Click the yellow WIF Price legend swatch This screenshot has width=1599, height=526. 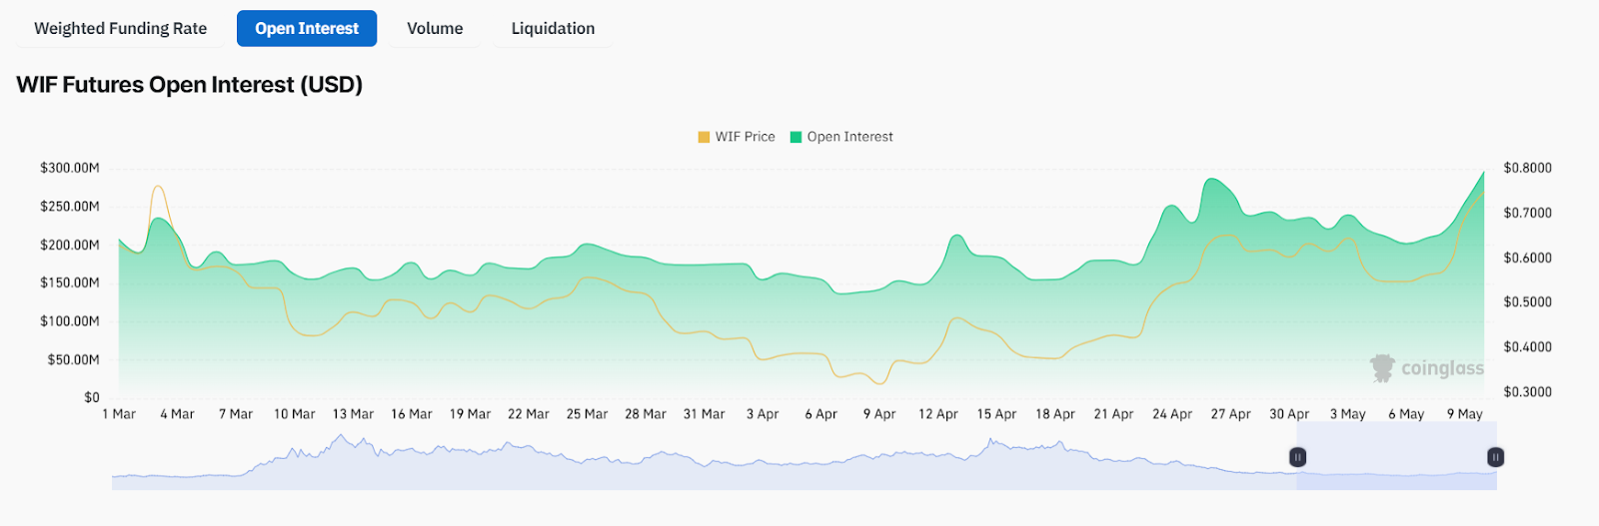(704, 137)
